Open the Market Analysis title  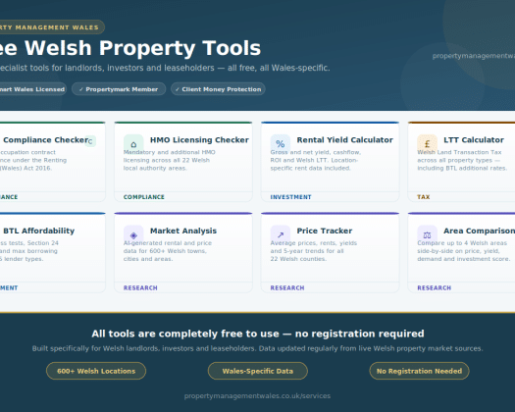[x=183, y=231]
